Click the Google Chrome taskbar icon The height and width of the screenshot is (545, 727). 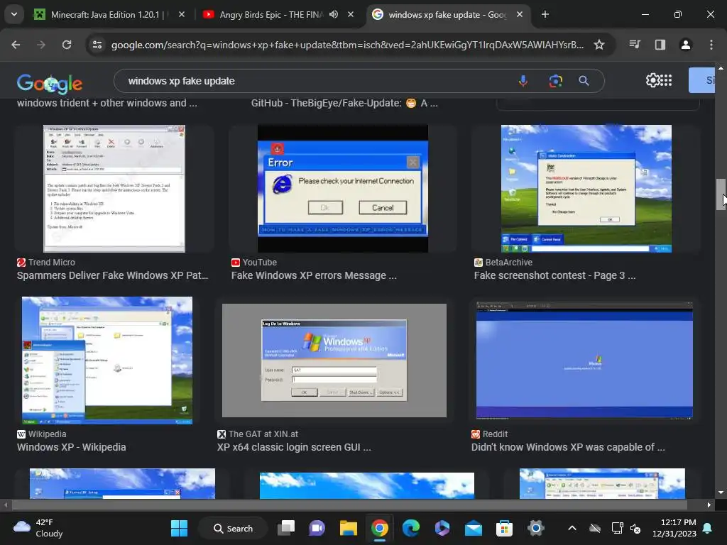pos(380,528)
